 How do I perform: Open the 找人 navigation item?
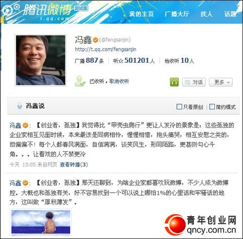click(207, 14)
